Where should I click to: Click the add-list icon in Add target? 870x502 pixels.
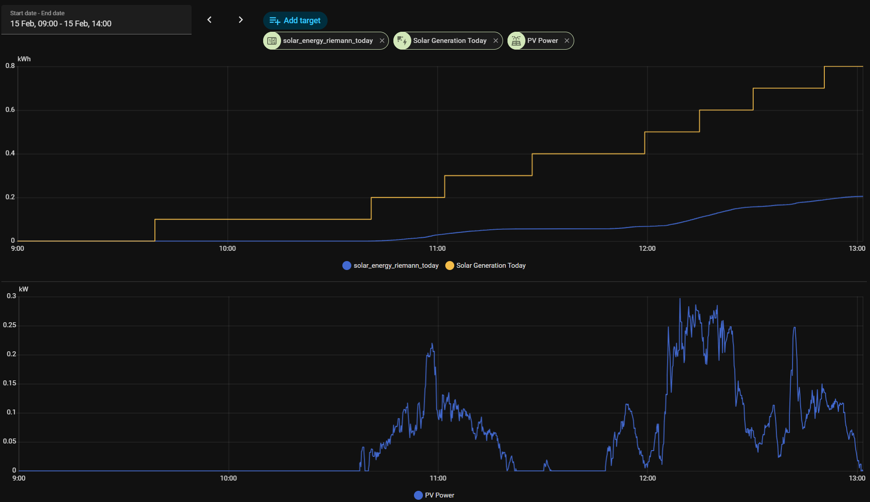275,21
